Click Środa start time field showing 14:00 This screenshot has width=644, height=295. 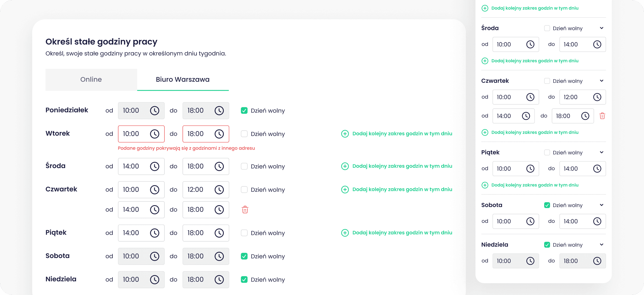134,166
